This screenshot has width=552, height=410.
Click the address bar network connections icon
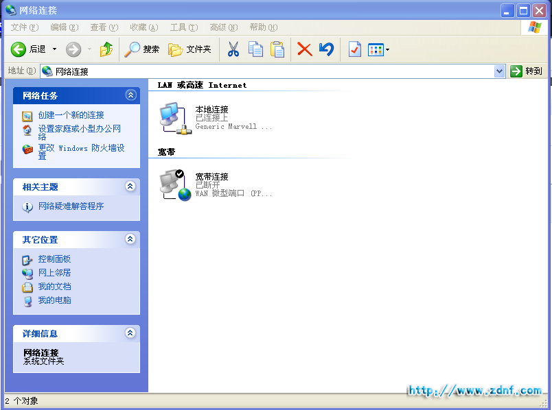(47, 71)
